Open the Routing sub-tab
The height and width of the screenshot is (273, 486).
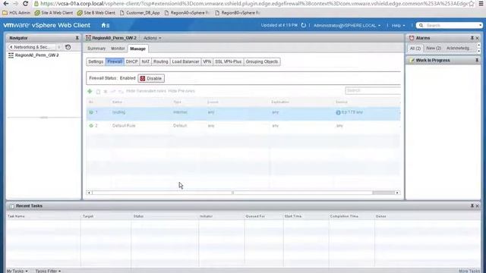[x=160, y=61]
